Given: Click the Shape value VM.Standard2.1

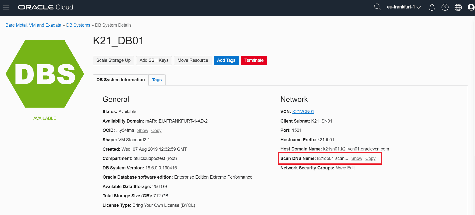Looking at the screenshot, I should tap(134, 140).
